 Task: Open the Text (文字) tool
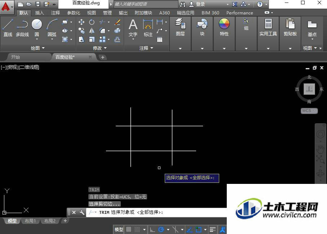(x=133, y=28)
